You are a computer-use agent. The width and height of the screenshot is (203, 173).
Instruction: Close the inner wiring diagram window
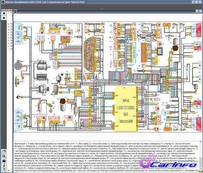point(200,11)
